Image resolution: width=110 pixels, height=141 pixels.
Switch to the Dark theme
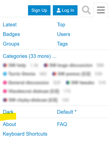(x=8, y=112)
